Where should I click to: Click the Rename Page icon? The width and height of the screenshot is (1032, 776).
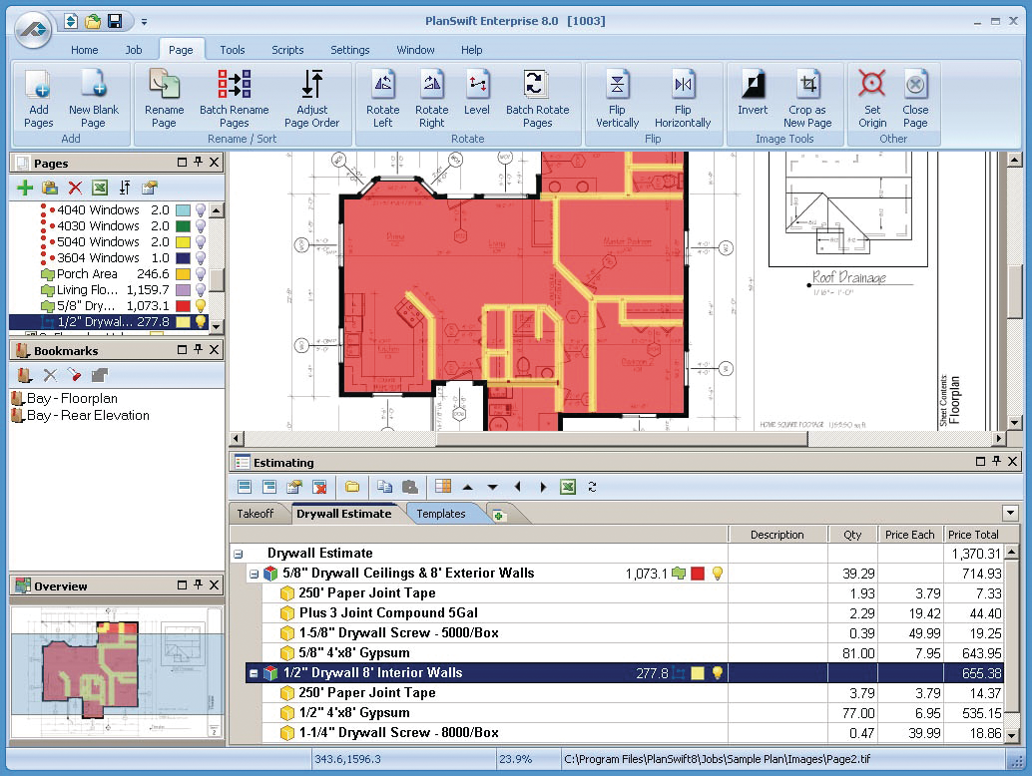(164, 99)
